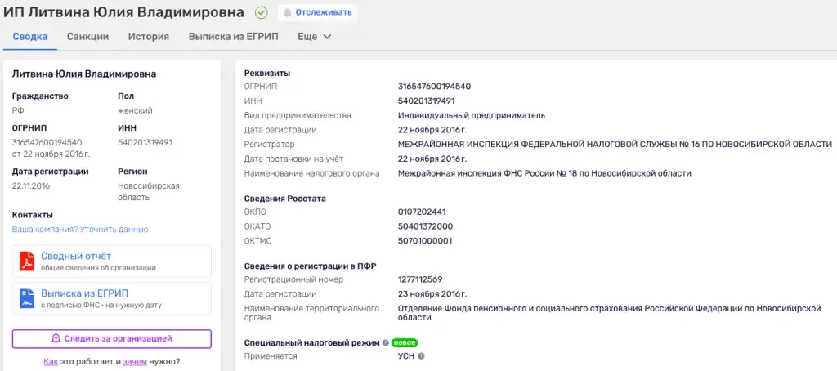
Task: Click женский value under Пол
Action: click(135, 110)
